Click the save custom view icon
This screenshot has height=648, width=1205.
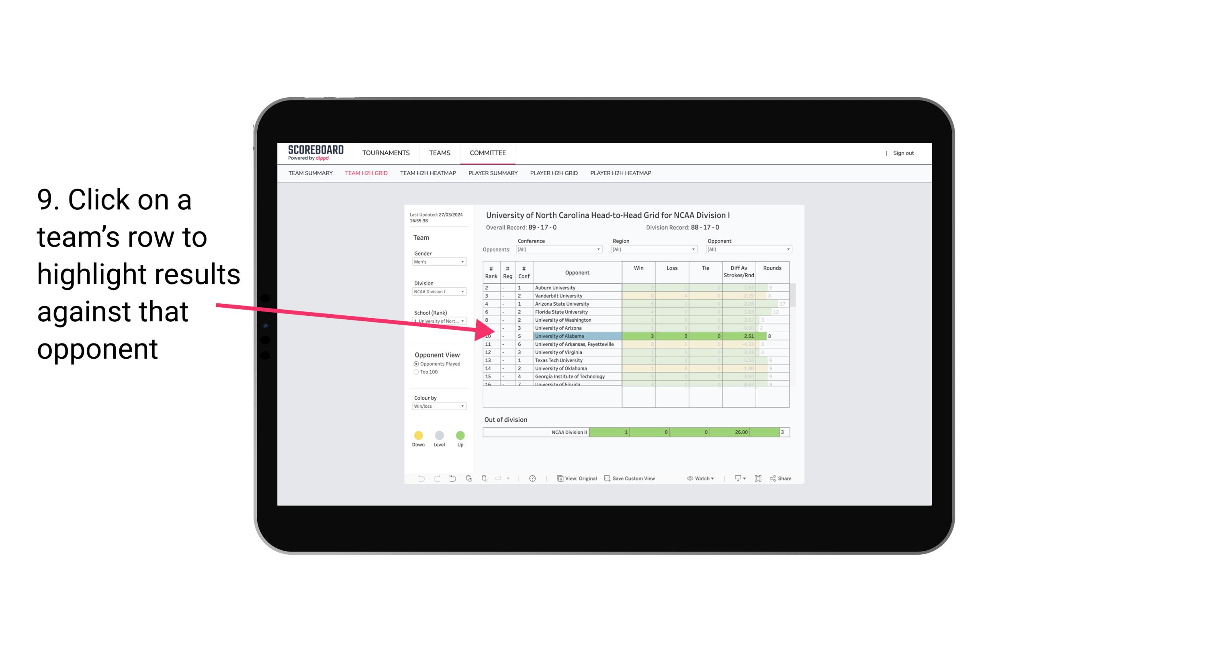[x=606, y=479]
